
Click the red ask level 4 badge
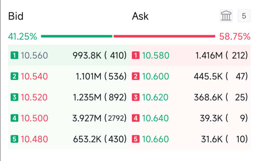pos(136,118)
